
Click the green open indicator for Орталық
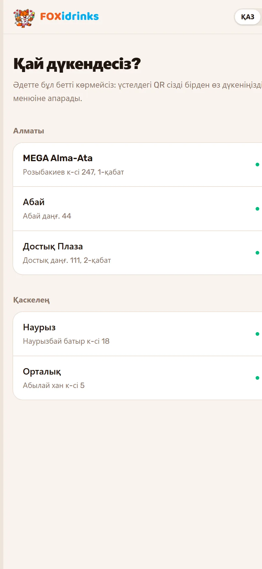[x=257, y=378]
